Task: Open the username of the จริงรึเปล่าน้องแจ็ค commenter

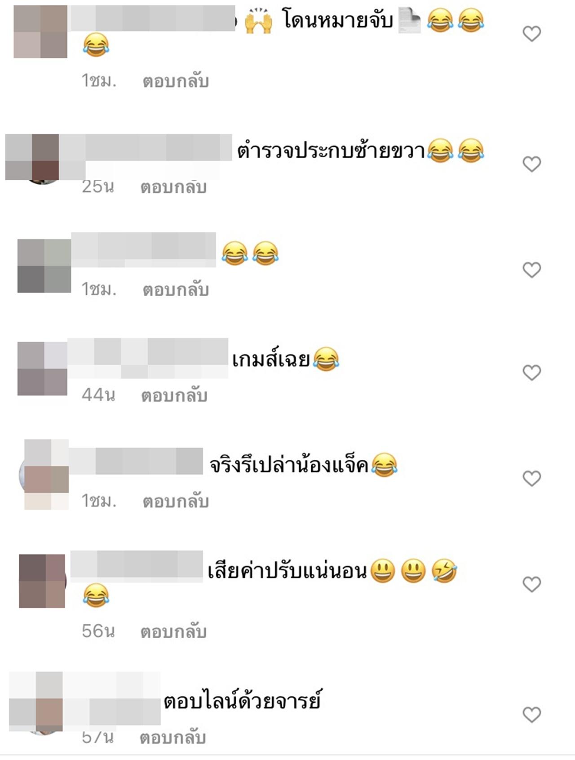Action: coord(136,461)
